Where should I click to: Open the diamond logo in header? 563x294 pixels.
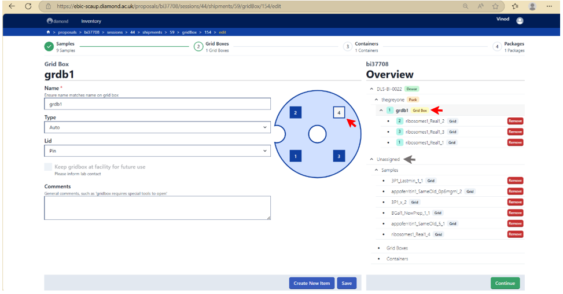[57, 21]
